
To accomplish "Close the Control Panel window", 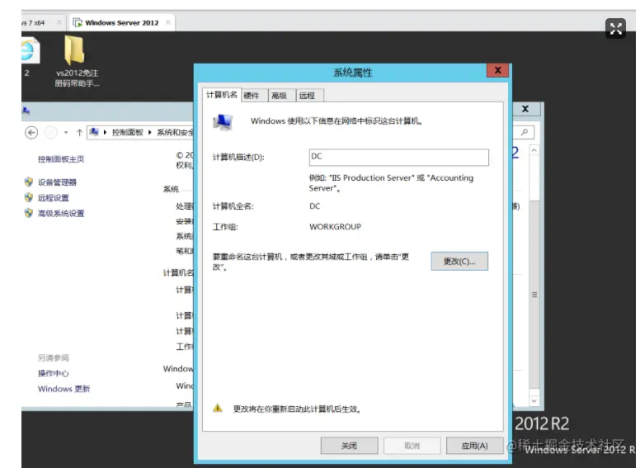I will 525,109.
